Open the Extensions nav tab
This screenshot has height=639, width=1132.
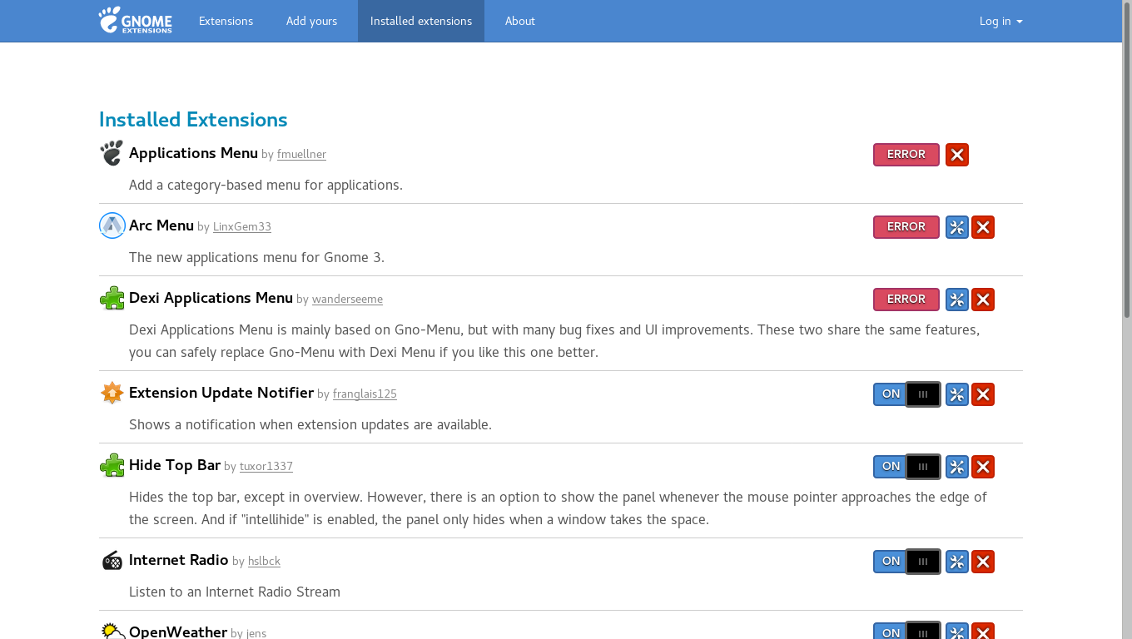point(226,21)
